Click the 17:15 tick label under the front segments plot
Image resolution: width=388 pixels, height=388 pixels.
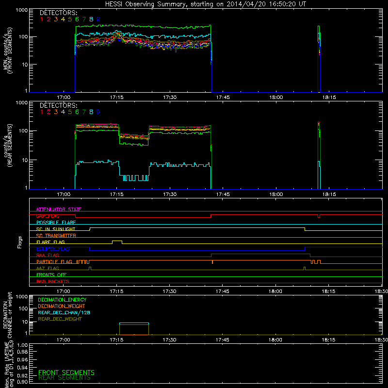coord(117,97)
